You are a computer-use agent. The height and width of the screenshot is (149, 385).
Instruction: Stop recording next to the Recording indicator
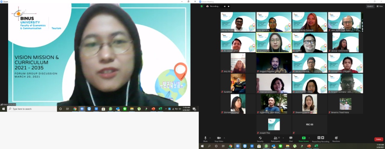coord(229,6)
